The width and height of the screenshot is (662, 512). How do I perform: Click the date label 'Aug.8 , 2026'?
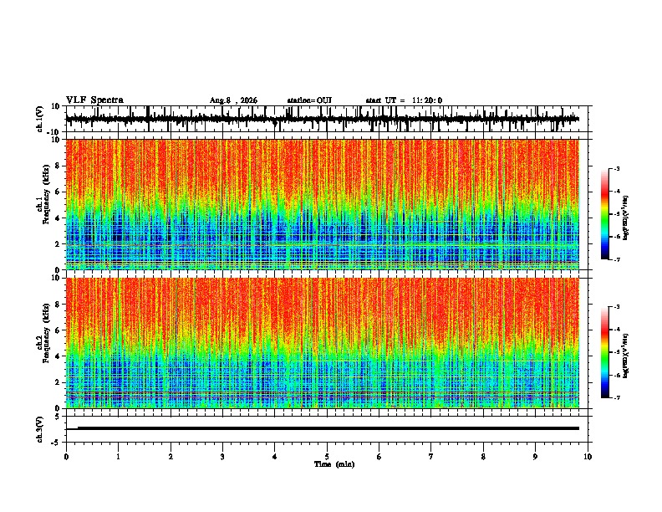(x=233, y=100)
